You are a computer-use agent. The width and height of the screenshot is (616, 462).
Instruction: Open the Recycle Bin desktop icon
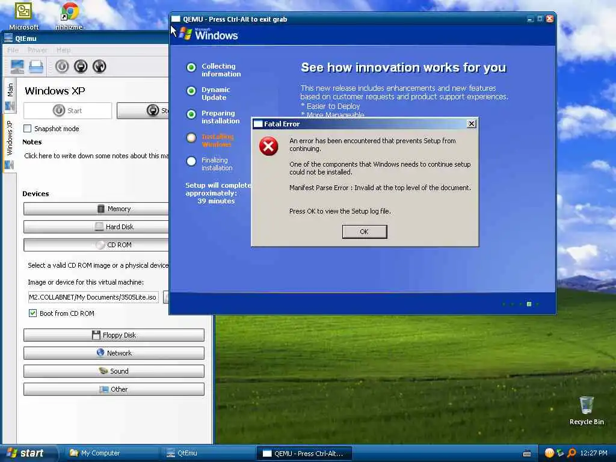point(587,411)
